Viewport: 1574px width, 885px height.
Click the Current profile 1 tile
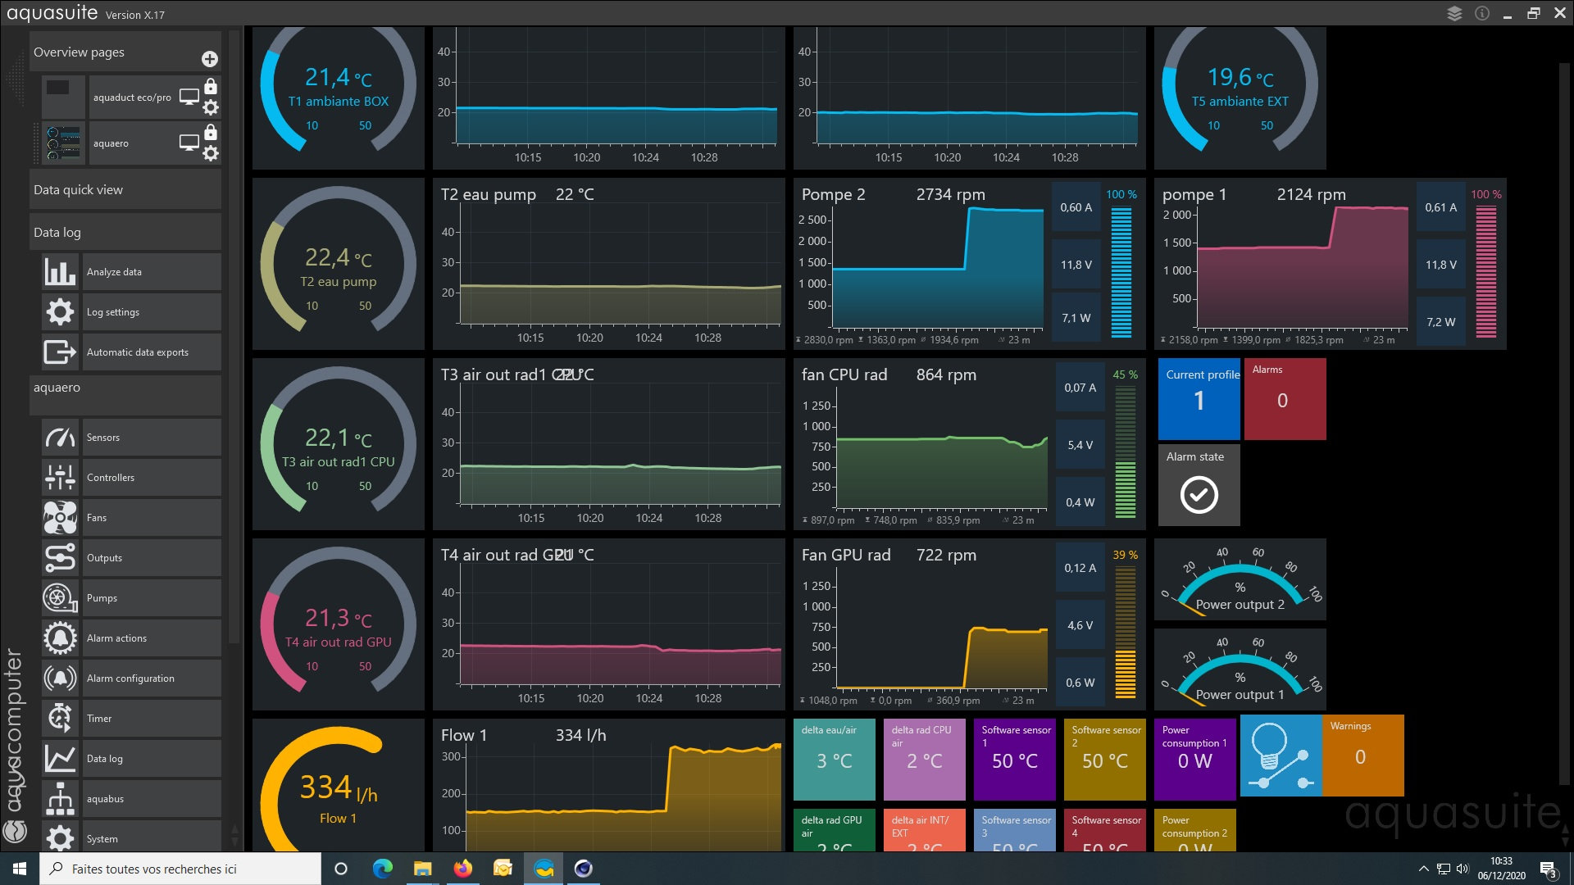1199,399
